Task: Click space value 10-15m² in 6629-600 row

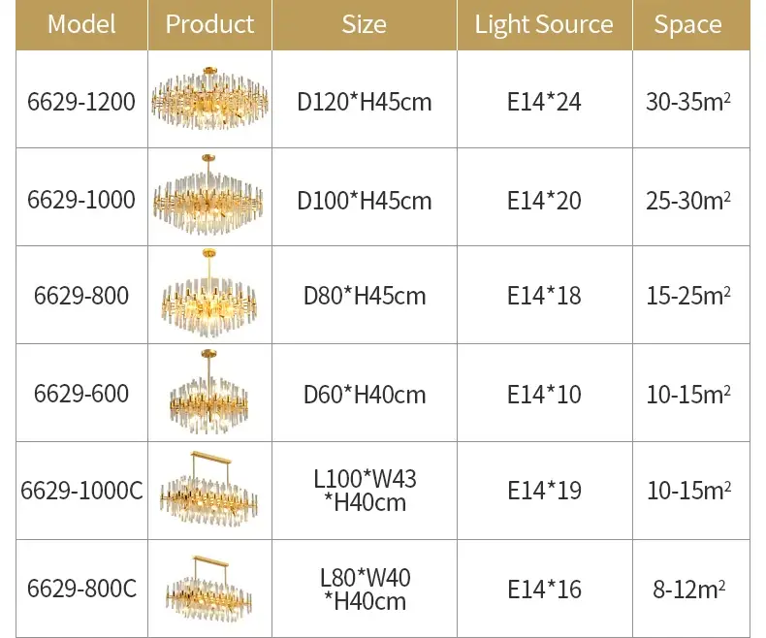Action: pos(688,394)
